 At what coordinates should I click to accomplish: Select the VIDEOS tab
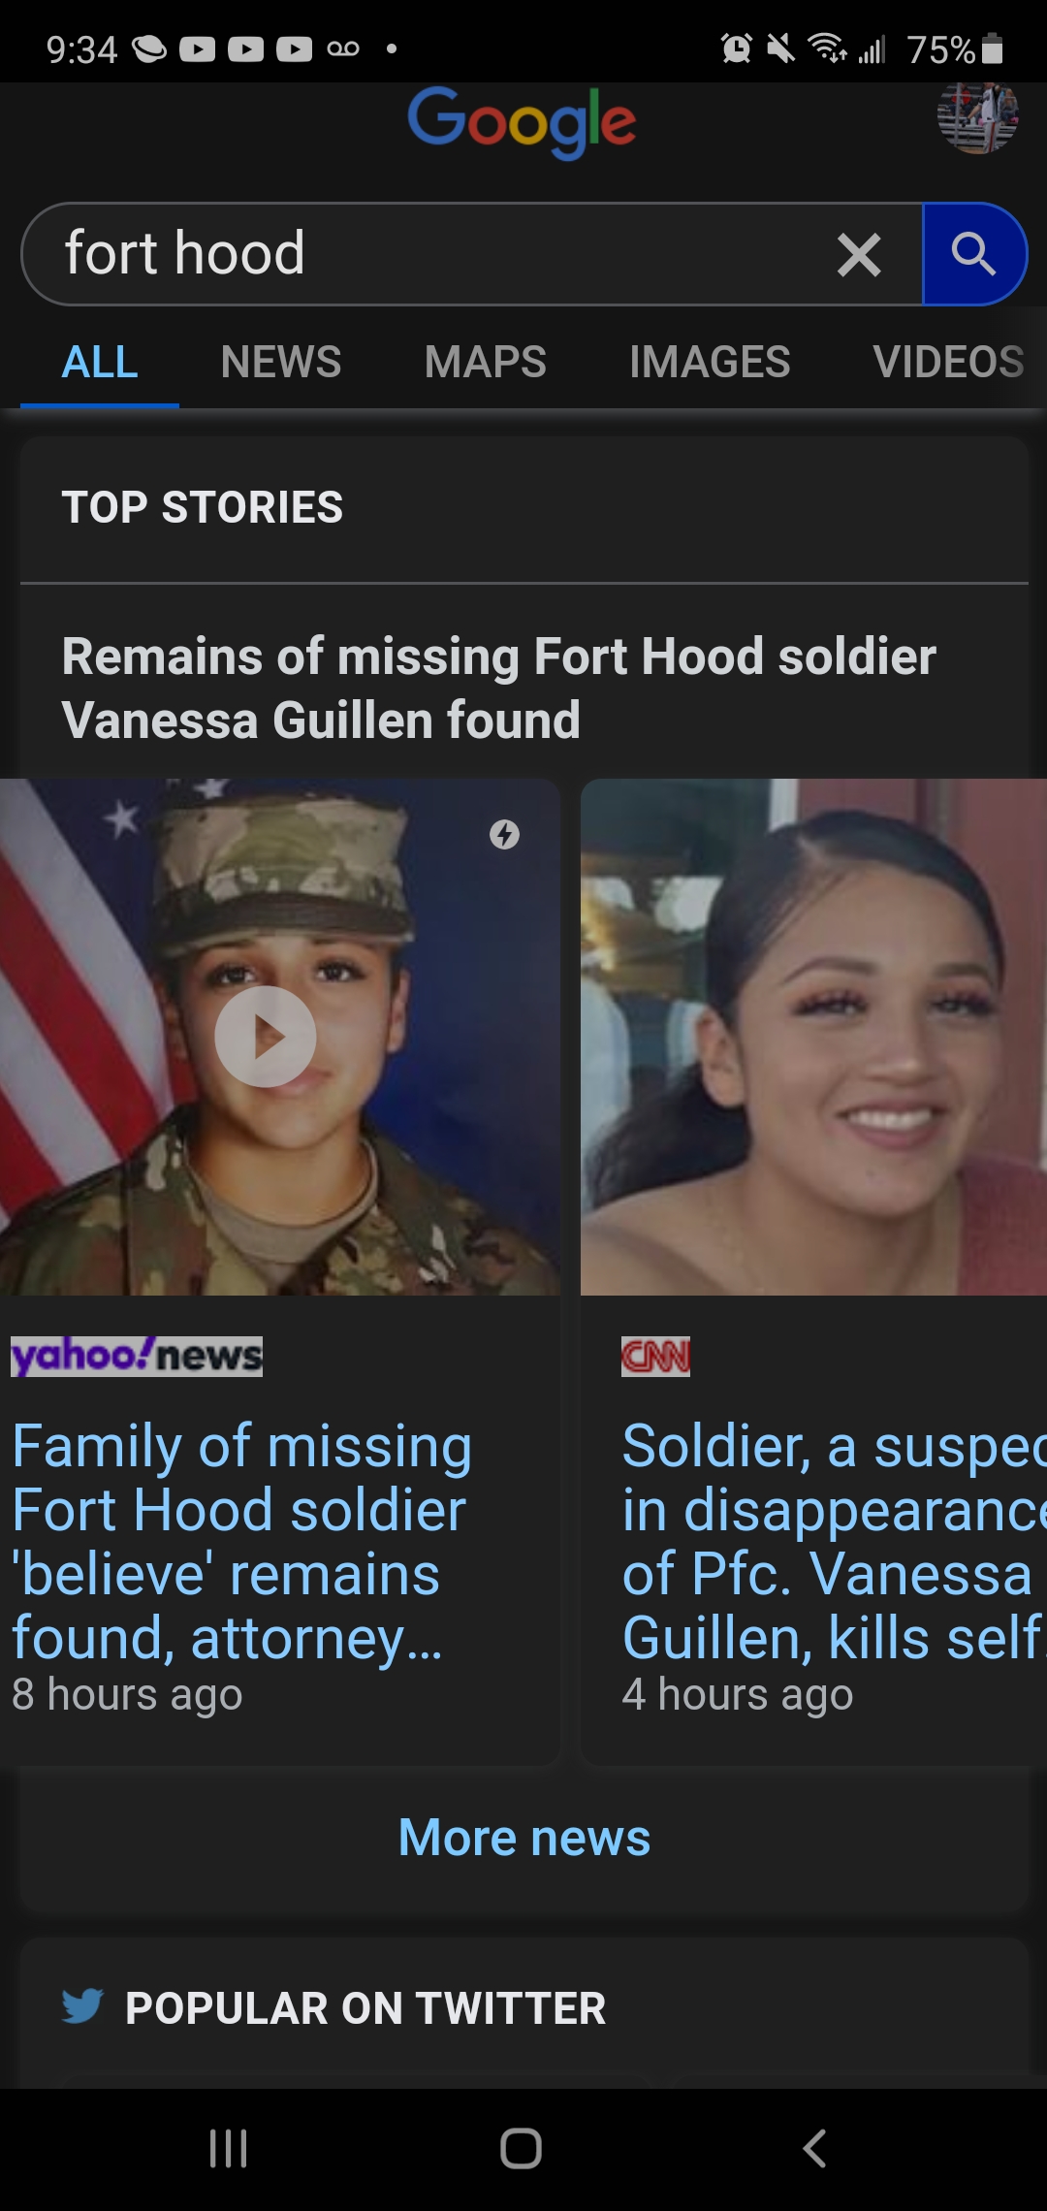point(948,362)
